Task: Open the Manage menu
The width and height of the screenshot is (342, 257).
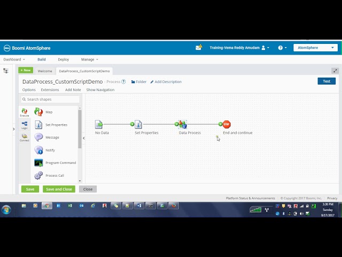Action: pyautogui.click(x=90, y=59)
